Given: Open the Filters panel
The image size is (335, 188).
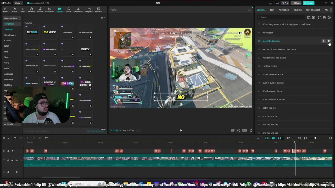Looking at the screenshot, I should point(68,10).
